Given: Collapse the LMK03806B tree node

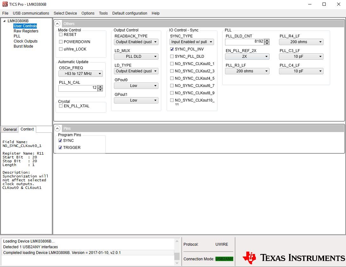Looking at the screenshot, I should pyautogui.click(x=4, y=21).
